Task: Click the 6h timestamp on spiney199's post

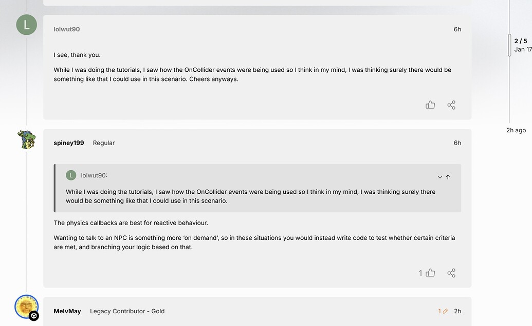Action: coord(457,143)
